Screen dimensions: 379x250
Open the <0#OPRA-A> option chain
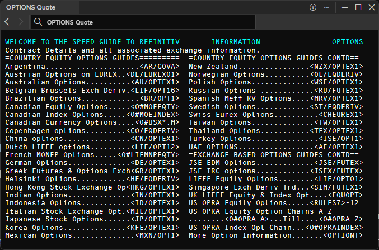point(247,220)
